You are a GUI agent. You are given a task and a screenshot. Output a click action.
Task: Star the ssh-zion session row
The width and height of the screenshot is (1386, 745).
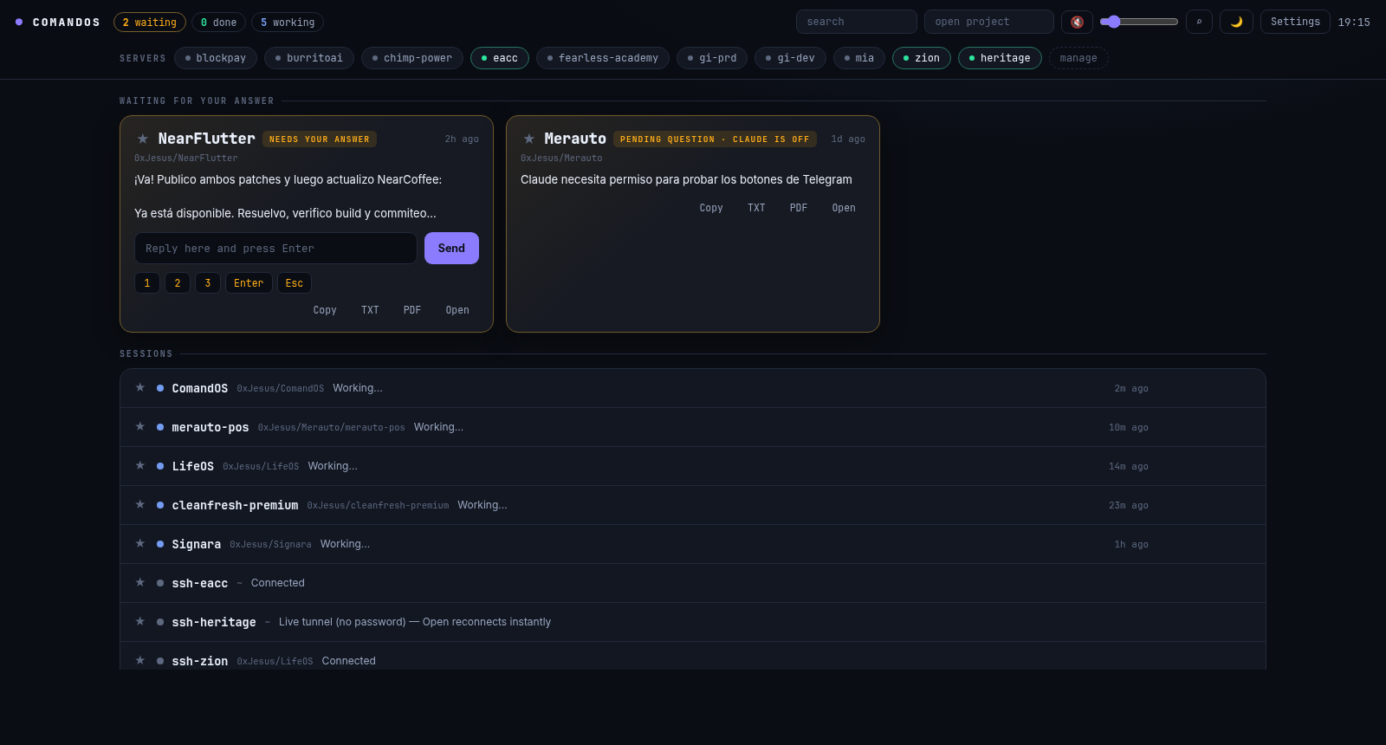140,660
